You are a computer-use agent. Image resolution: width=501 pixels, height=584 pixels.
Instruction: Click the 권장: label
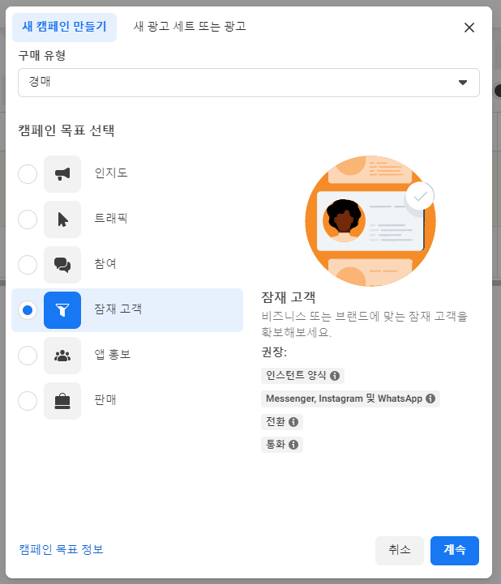pos(274,352)
